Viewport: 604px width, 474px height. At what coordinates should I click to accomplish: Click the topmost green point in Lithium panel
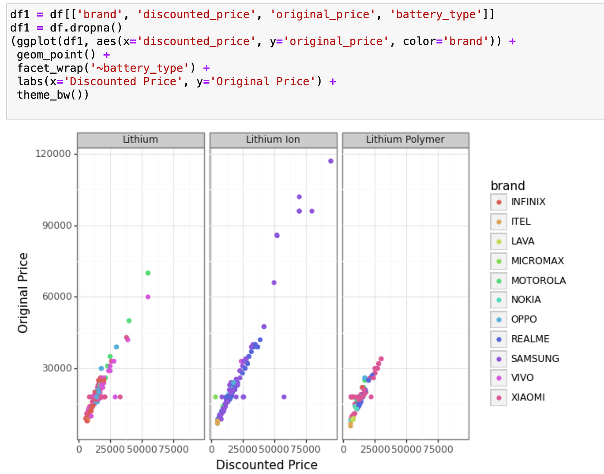[148, 273]
